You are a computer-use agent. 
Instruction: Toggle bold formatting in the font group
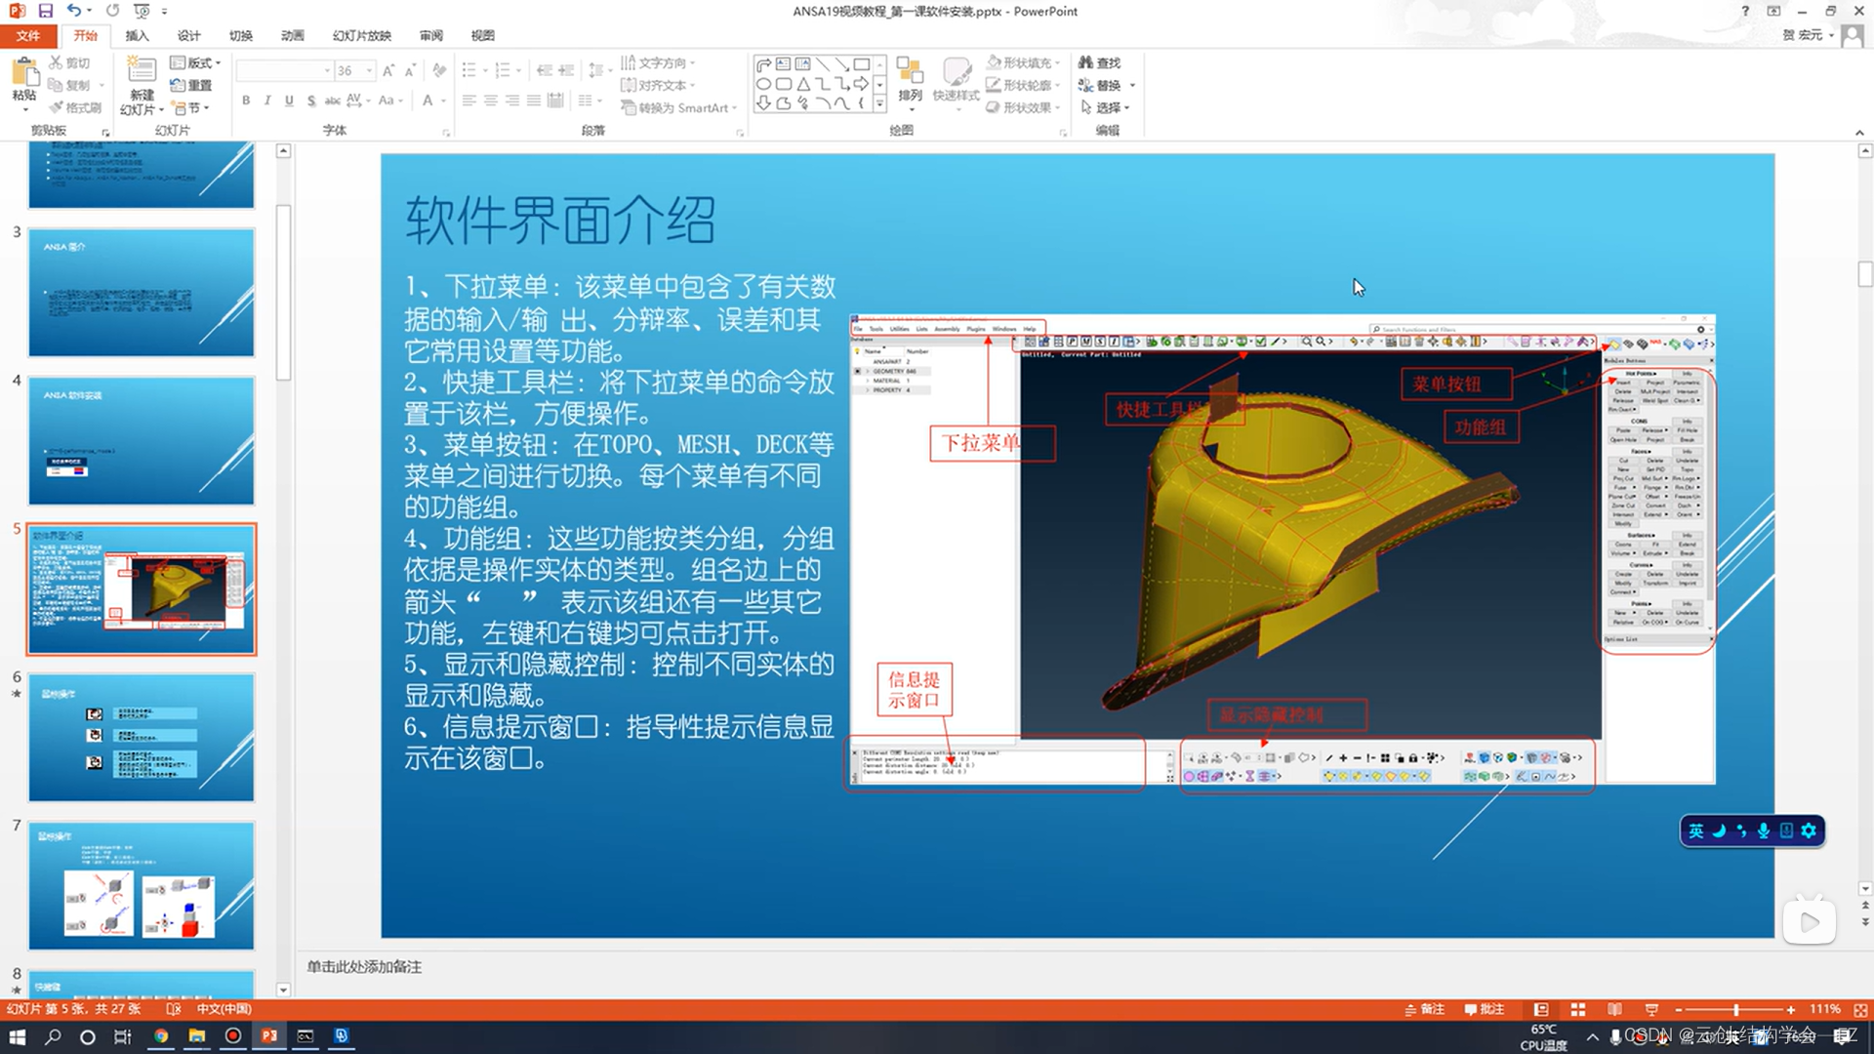pos(246,101)
